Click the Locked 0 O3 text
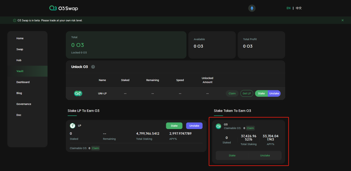 pos(79,53)
